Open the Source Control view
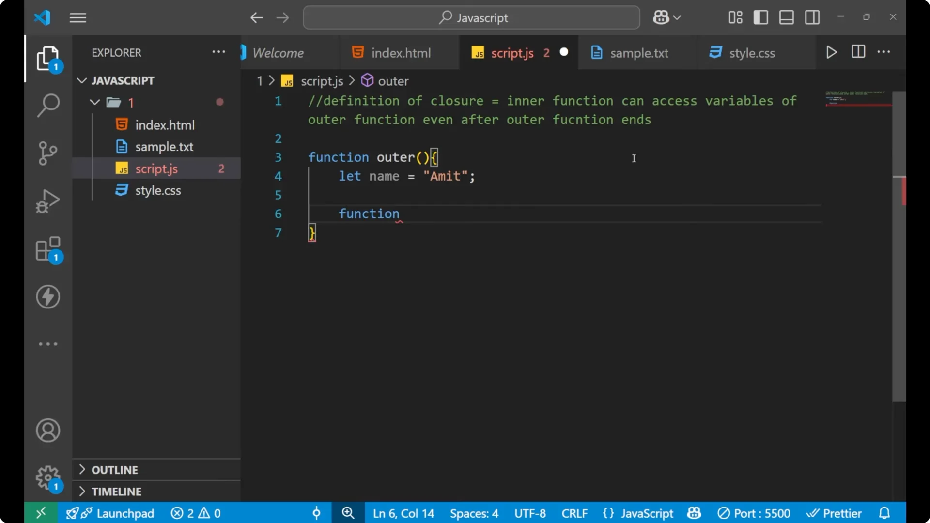The width and height of the screenshot is (930, 523). [x=47, y=153]
